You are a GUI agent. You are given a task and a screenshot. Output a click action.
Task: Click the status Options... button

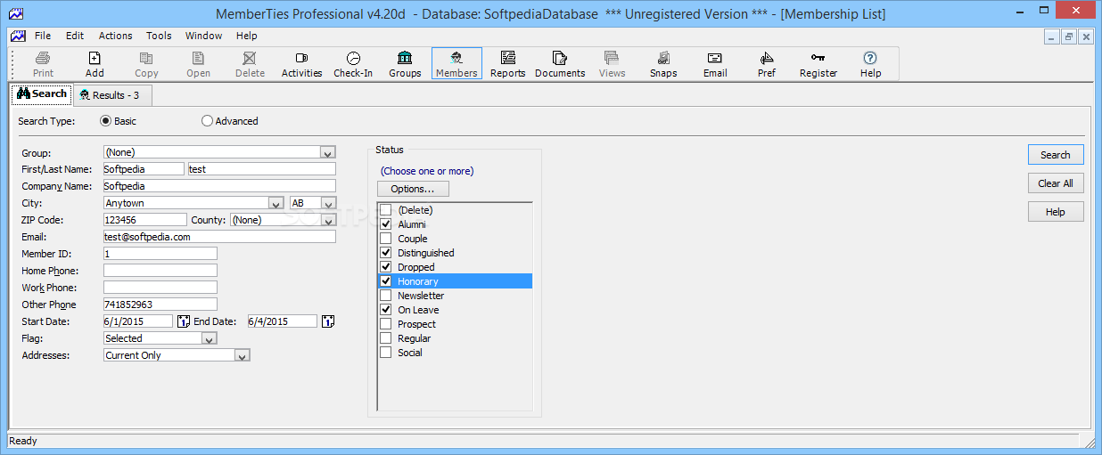(413, 189)
